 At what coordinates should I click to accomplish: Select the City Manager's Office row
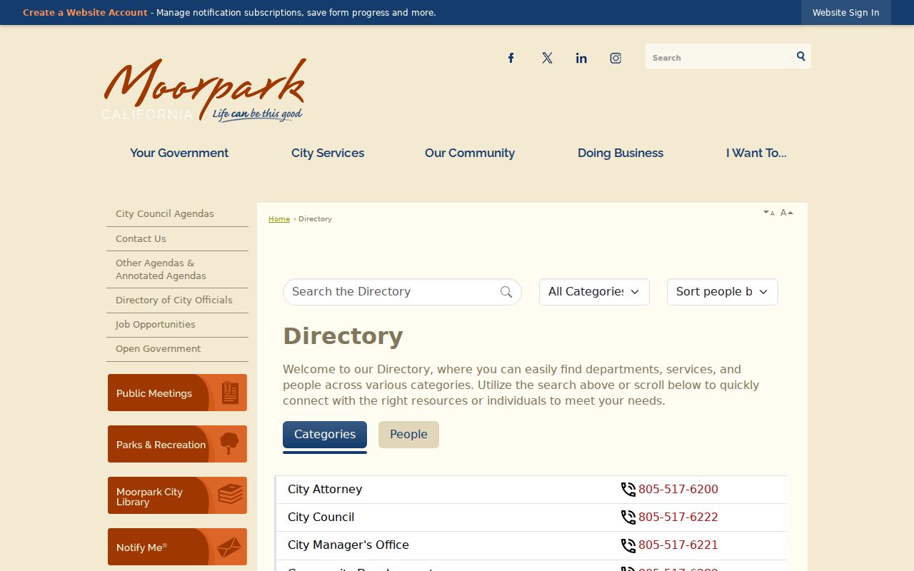[x=531, y=545]
